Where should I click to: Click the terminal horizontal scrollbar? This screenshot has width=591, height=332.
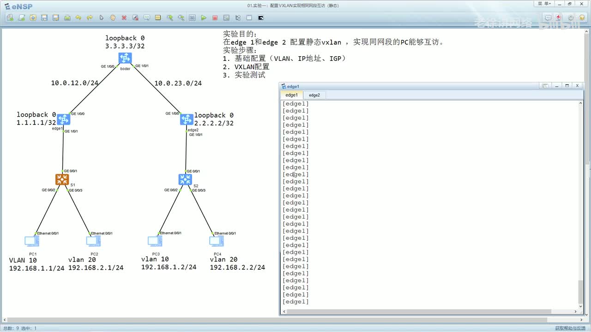419,311
